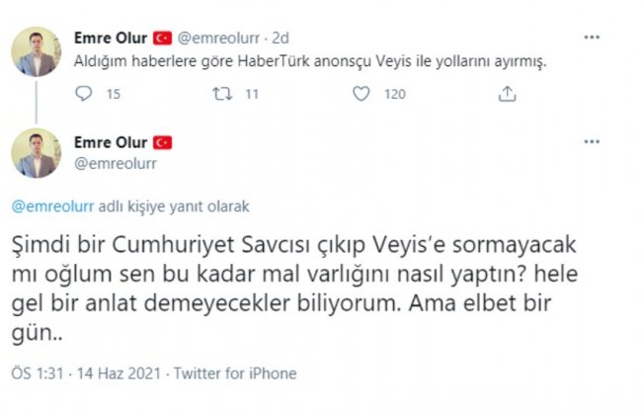The image size is (644, 415).
Task: Click the retweet count 11
Action: click(x=252, y=94)
